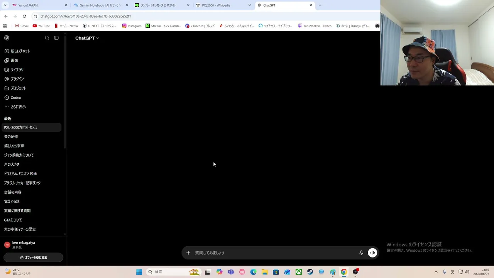This screenshot has width=494, height=278.
Task: Open the ライブラリ library
Action: (x=32, y=69)
